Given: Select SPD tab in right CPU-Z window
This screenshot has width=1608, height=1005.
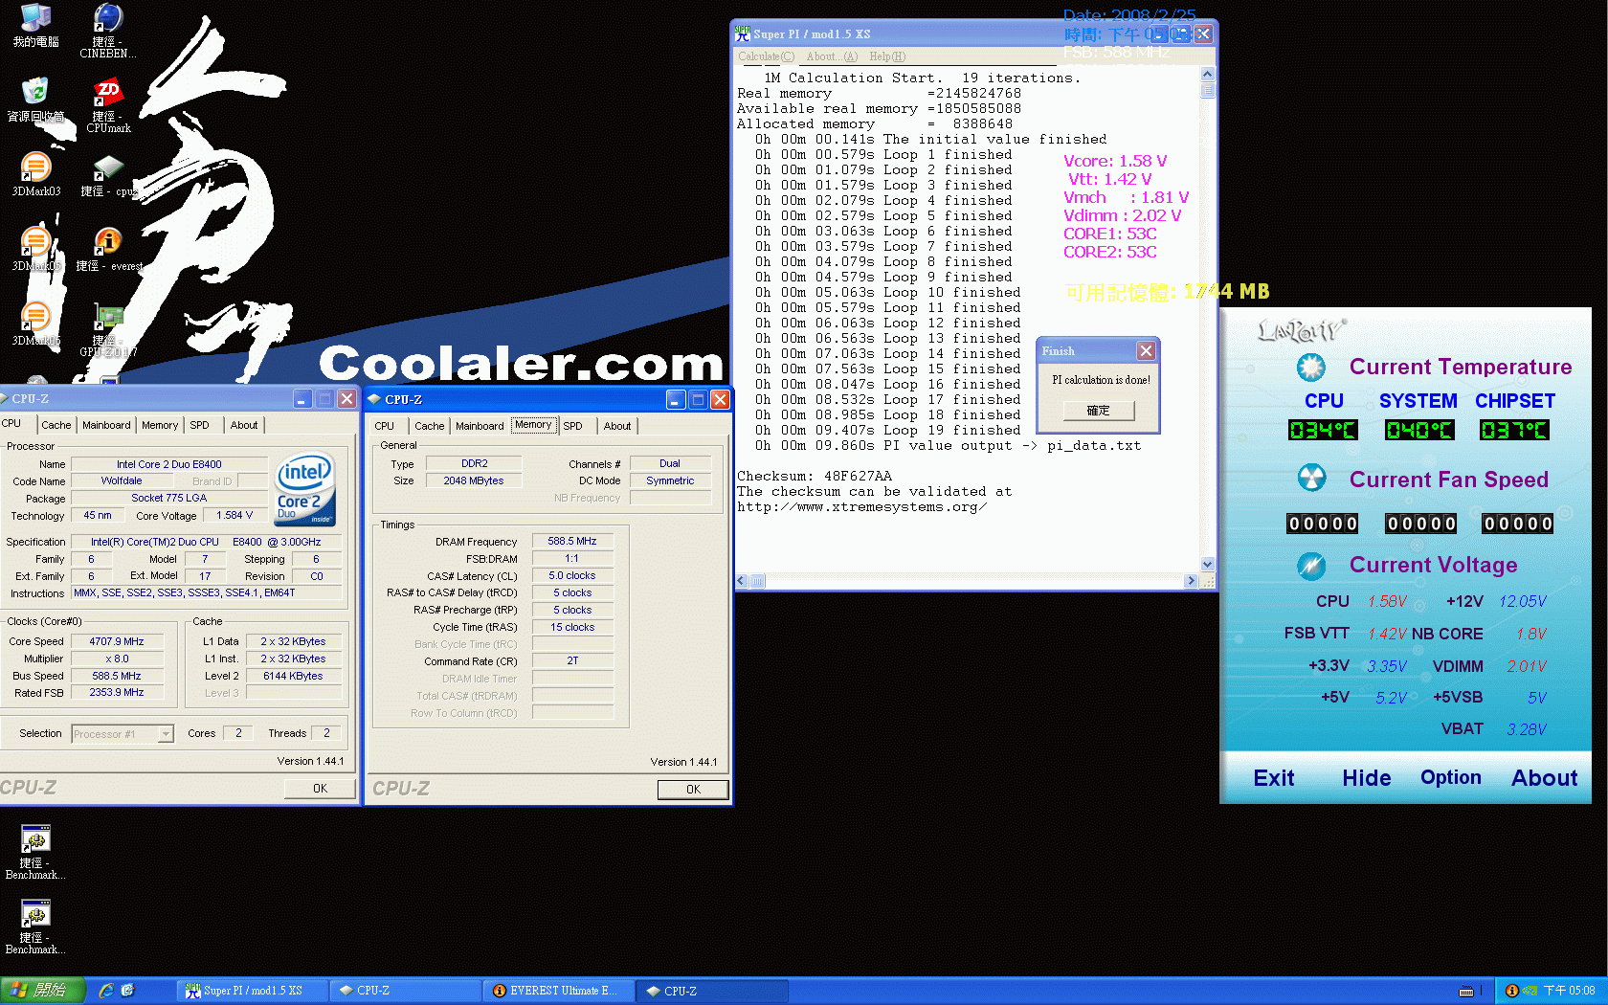Looking at the screenshot, I should [572, 426].
